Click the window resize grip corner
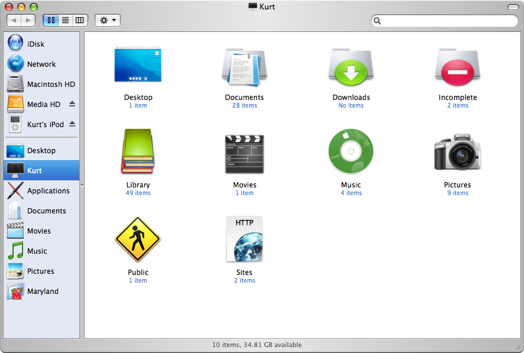The width and height of the screenshot is (524, 353). [x=519, y=348]
